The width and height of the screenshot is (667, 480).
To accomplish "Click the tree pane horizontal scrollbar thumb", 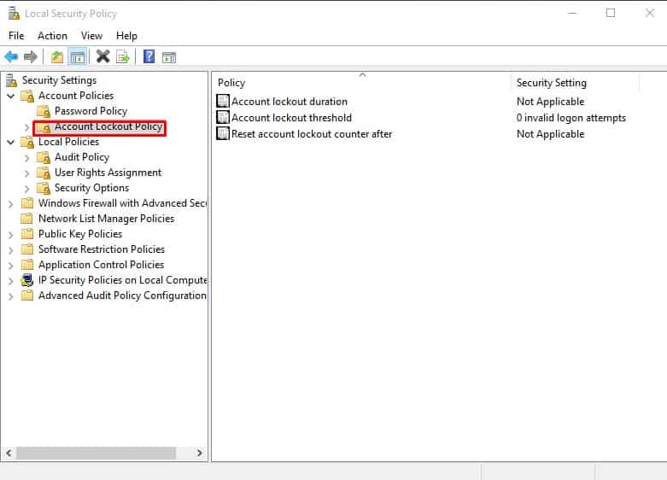I will click(97, 453).
